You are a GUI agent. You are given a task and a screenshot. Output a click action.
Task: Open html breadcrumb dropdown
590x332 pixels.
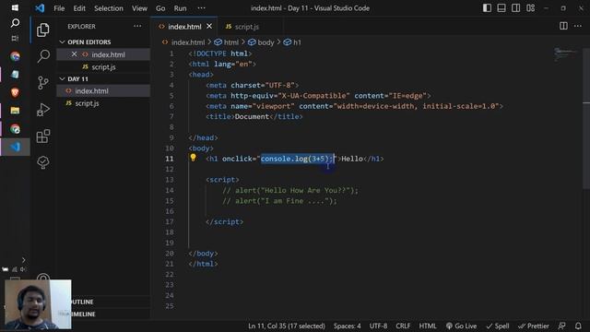pos(227,42)
